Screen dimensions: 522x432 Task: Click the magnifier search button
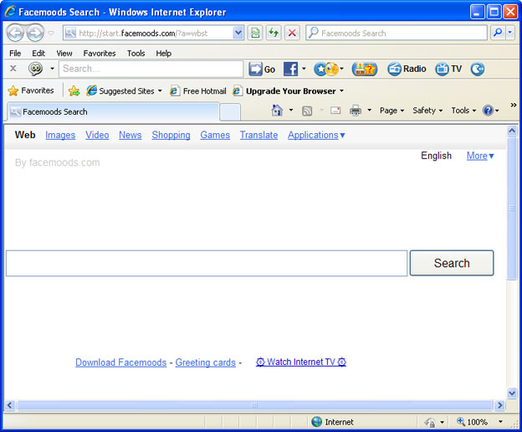pyautogui.click(x=498, y=33)
